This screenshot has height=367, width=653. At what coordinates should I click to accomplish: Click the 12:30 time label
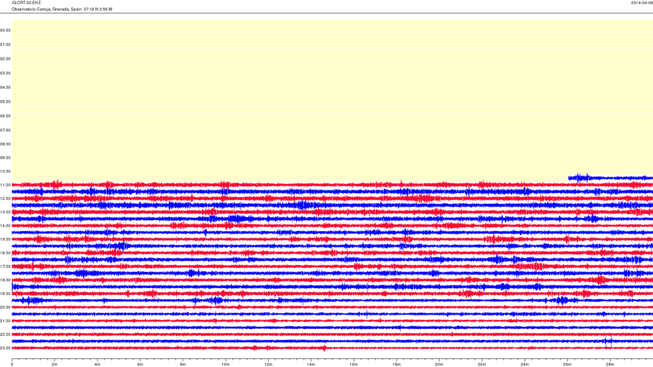[5, 198]
